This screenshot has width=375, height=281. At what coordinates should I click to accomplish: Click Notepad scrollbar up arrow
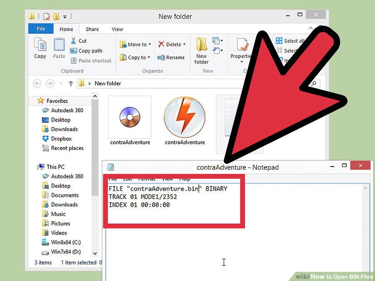point(365,189)
